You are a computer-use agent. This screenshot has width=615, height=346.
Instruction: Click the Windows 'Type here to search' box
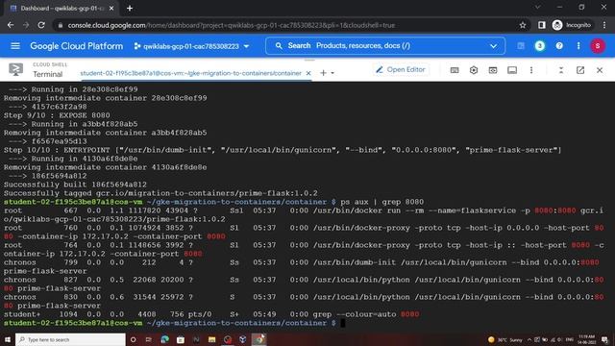(x=70, y=339)
